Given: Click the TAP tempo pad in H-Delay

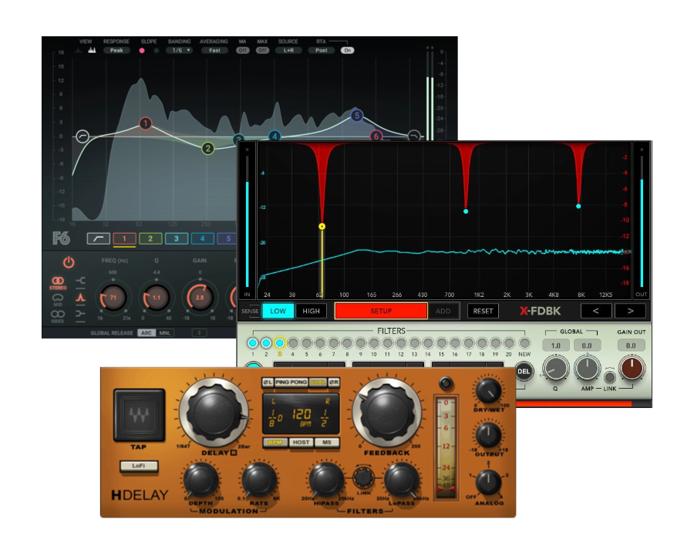Looking at the screenshot, I should (x=140, y=415).
